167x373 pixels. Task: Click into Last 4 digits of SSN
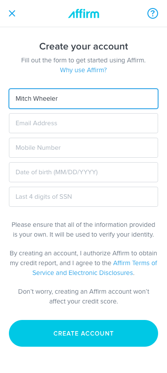click(x=83, y=197)
